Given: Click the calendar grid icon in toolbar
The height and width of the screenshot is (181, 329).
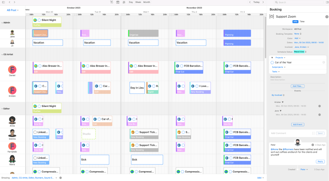Looking at the screenshot, I should (118, 2).
